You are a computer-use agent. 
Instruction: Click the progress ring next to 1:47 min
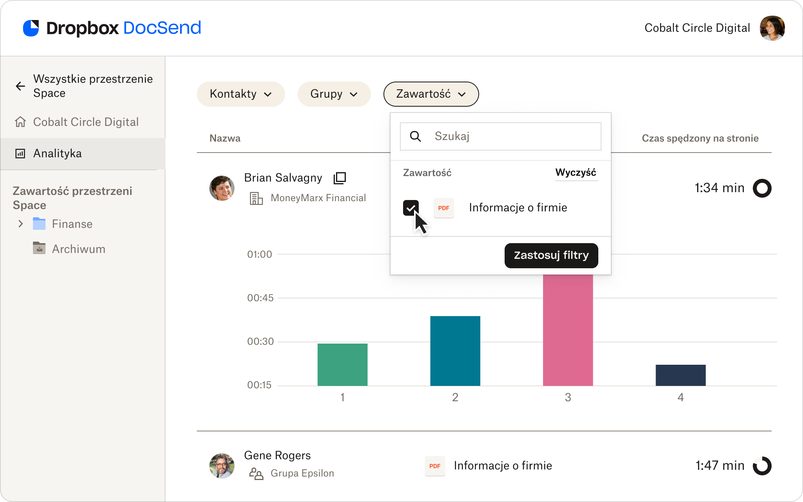[x=762, y=466]
